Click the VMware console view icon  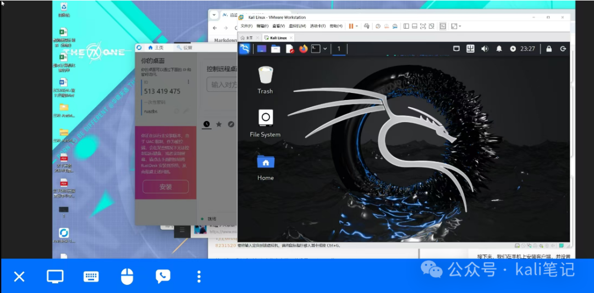(x=443, y=26)
